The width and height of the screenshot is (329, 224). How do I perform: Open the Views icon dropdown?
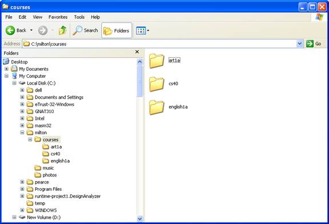(x=142, y=31)
